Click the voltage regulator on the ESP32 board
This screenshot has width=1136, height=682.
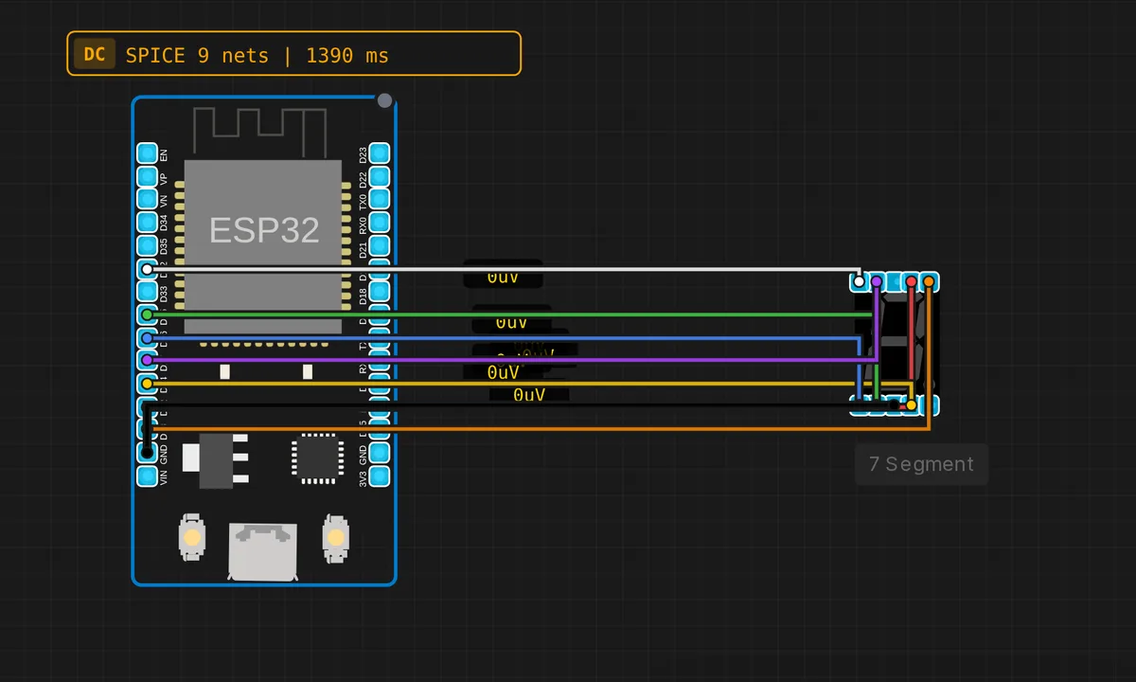tap(216, 461)
